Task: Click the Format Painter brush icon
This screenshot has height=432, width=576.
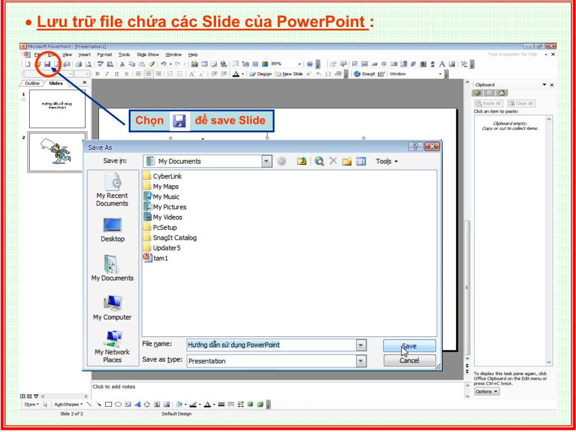Action: pos(151,64)
